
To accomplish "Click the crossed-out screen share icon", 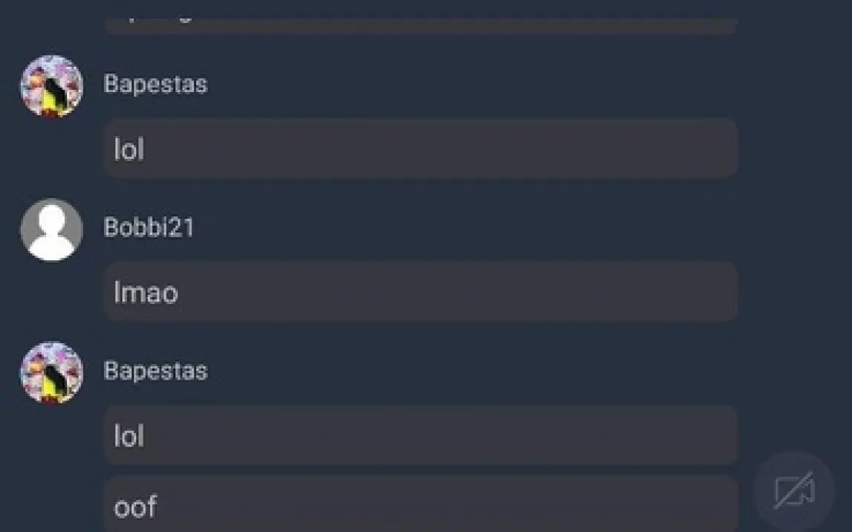I will point(794,492).
